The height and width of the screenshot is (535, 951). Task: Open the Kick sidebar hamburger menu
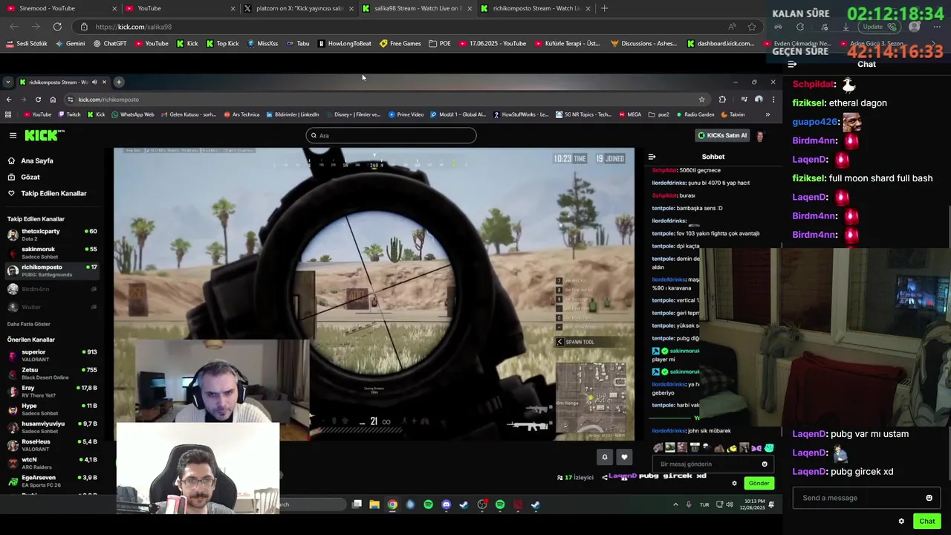pyautogui.click(x=13, y=135)
